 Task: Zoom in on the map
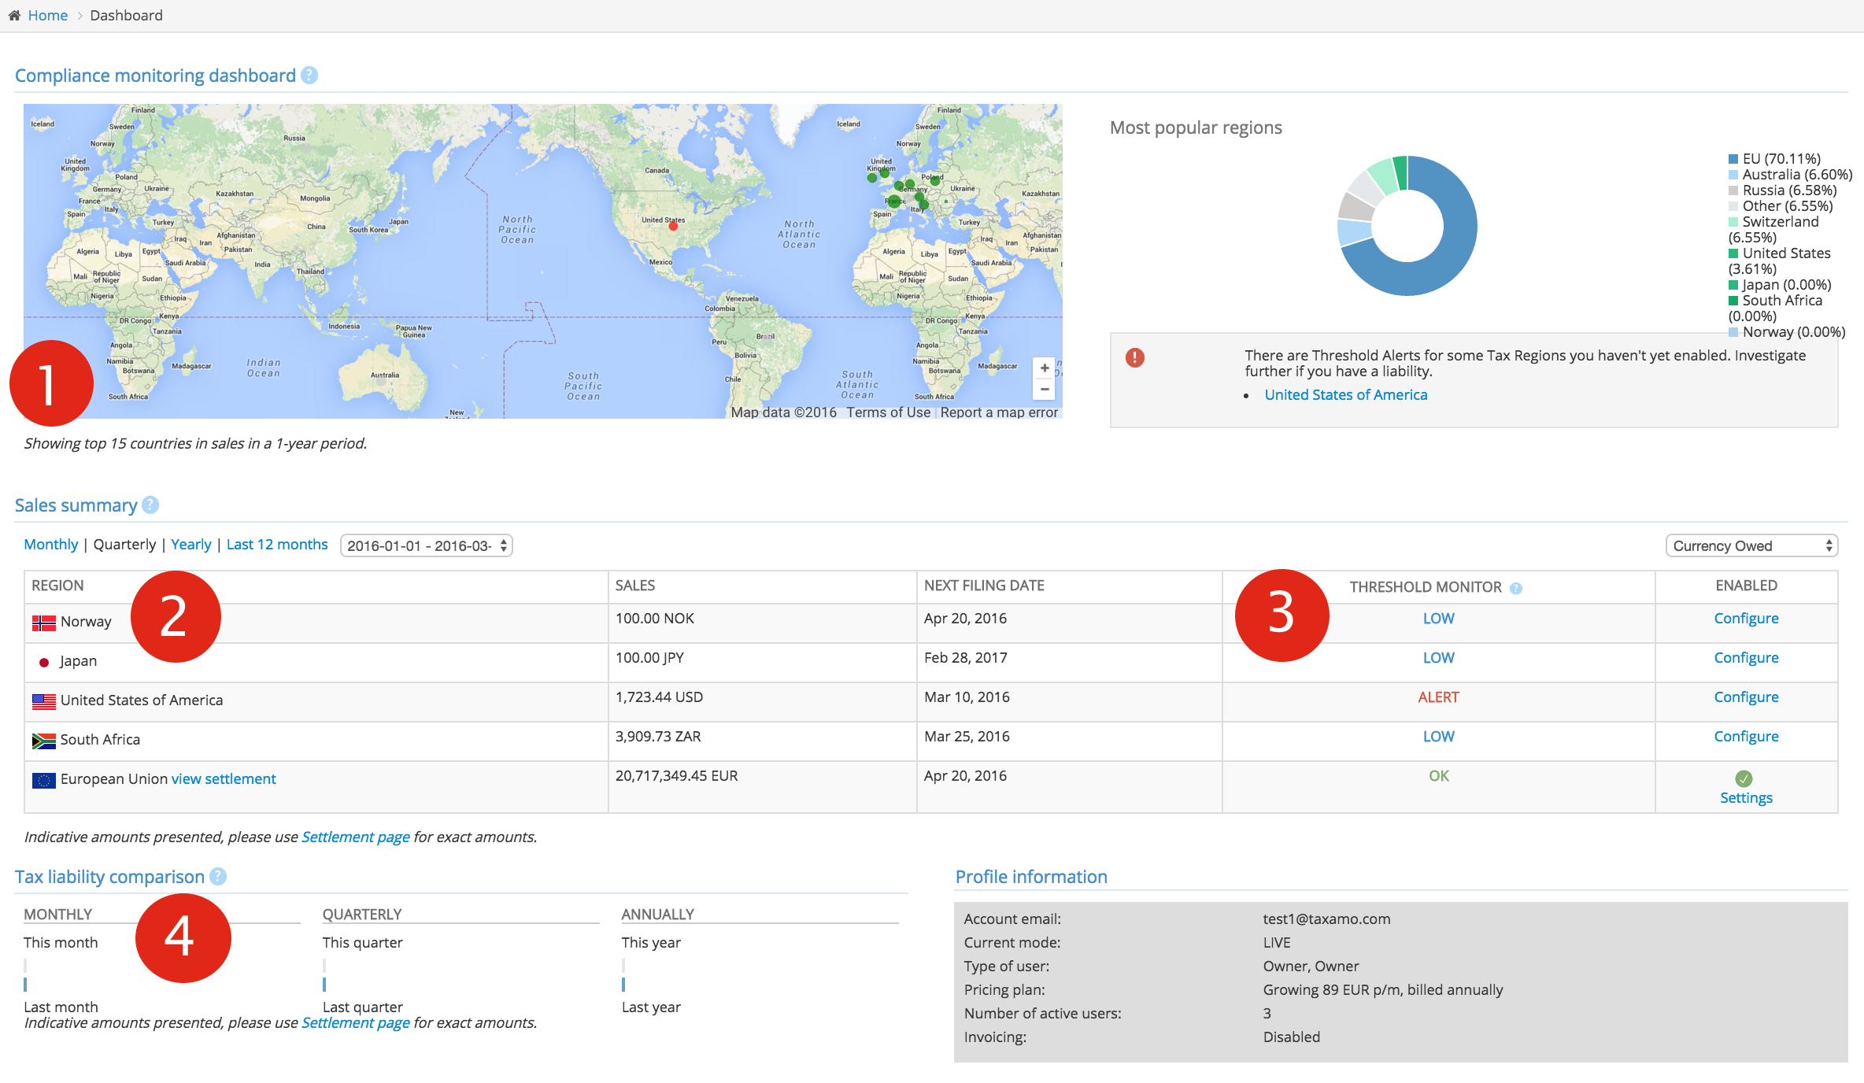(1044, 368)
